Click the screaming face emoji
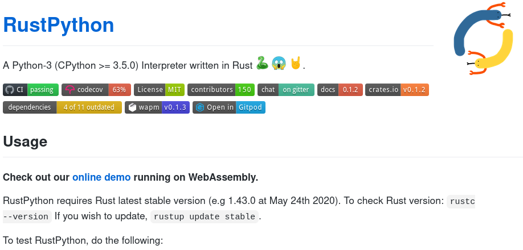The height and width of the screenshot is (250, 523). tap(279, 63)
